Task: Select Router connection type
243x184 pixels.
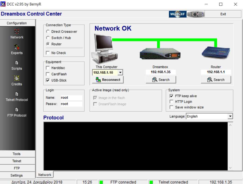Action: coord(48,44)
